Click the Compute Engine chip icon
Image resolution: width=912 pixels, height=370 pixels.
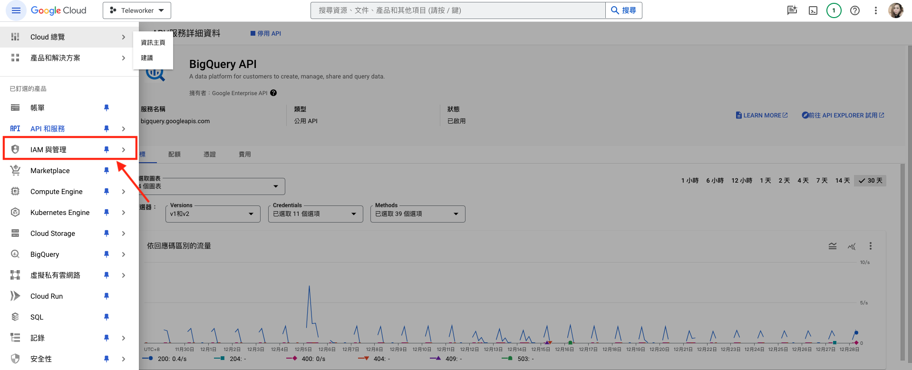[x=15, y=191]
